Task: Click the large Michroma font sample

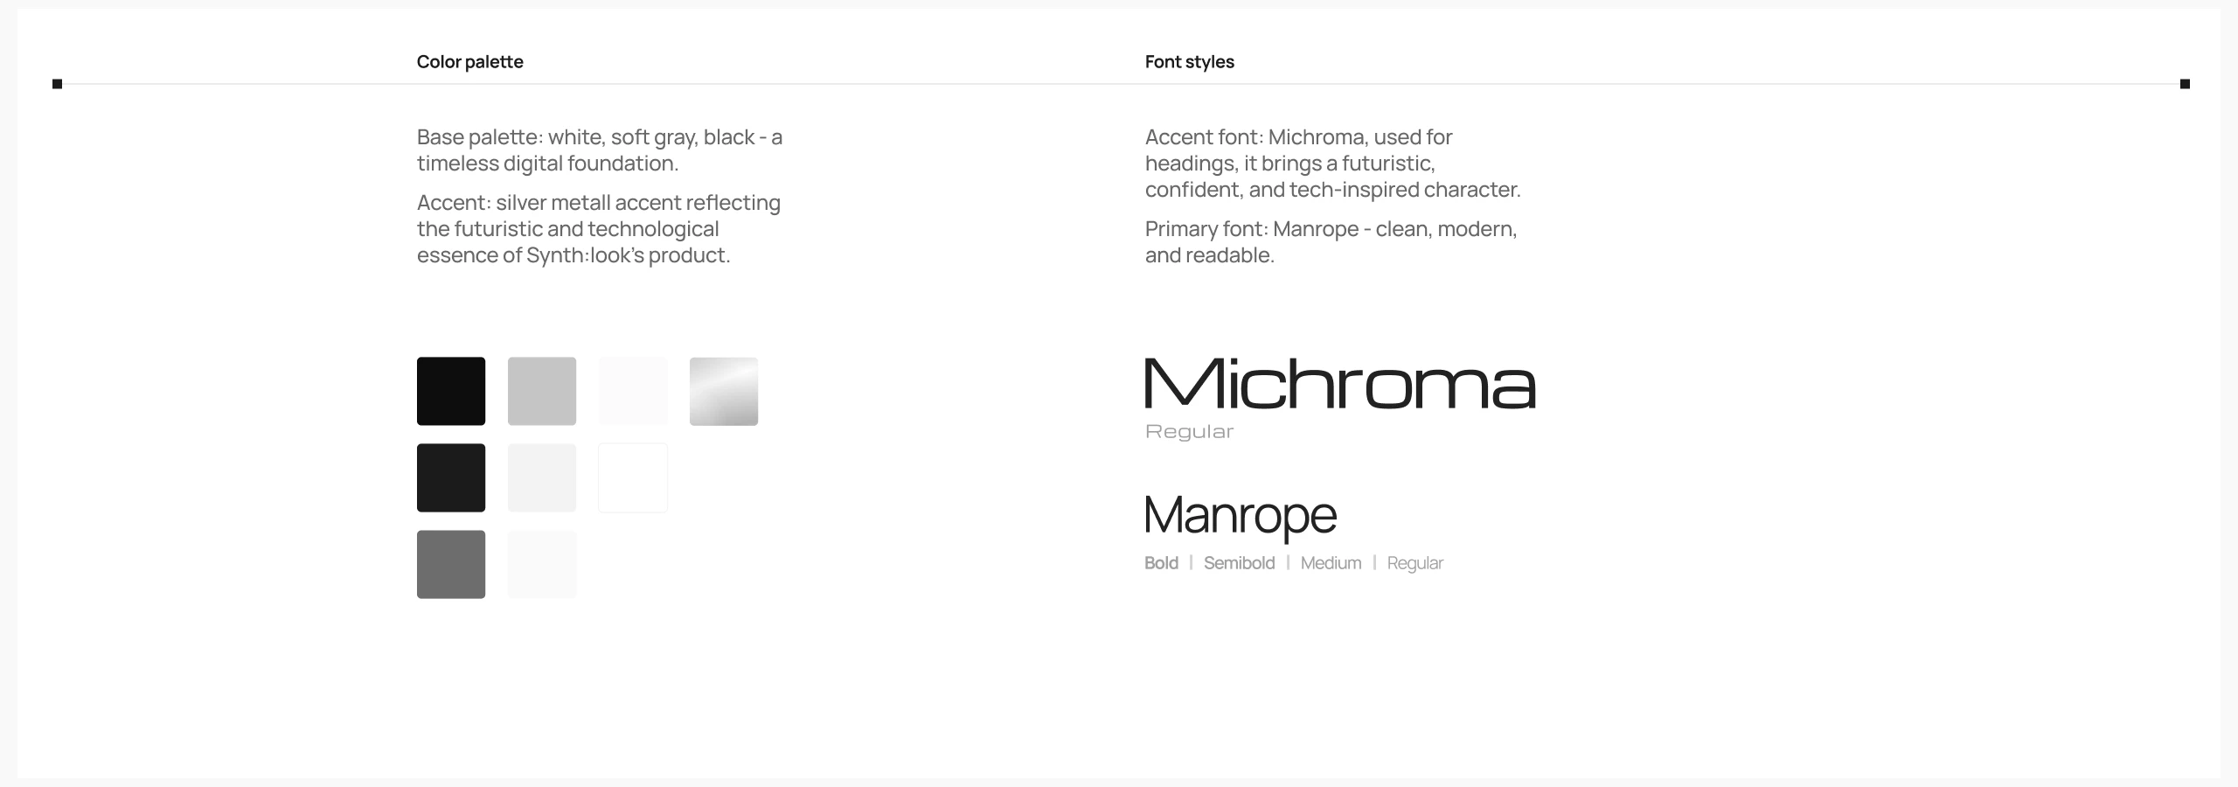Action: (1340, 384)
